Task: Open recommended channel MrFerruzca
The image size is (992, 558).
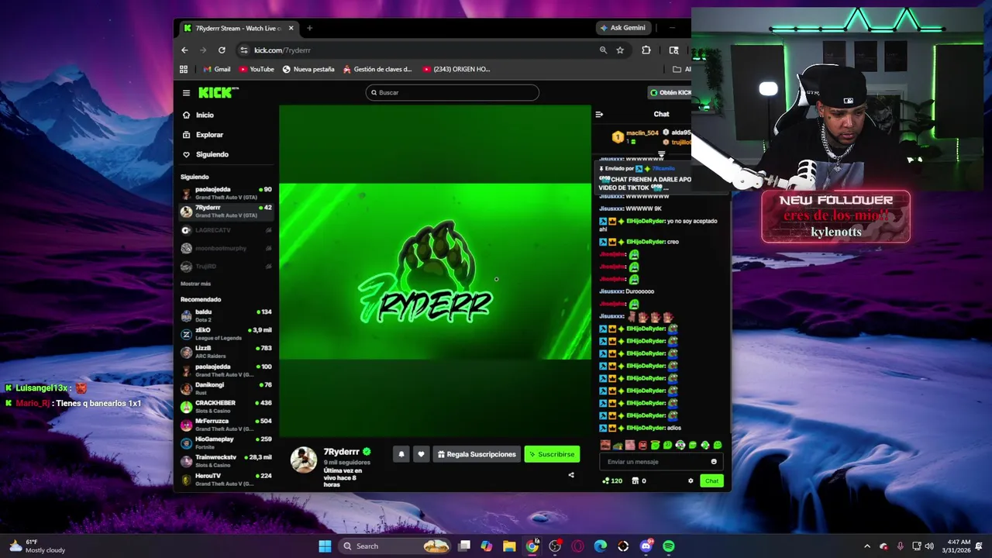Action: (226, 425)
